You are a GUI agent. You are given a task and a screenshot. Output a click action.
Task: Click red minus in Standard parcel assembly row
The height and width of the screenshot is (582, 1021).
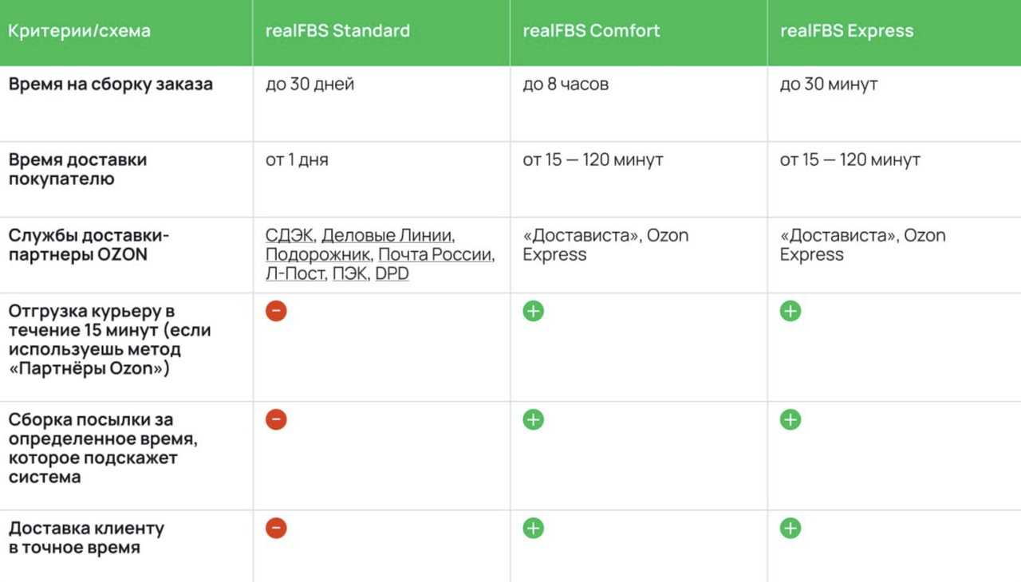(276, 419)
